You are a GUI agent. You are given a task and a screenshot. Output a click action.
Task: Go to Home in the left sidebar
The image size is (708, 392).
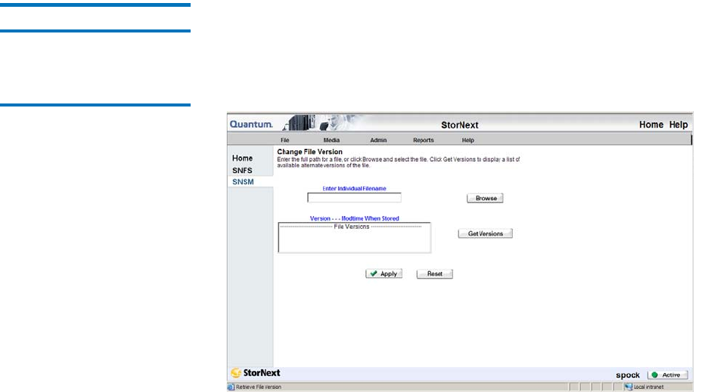tap(243, 159)
